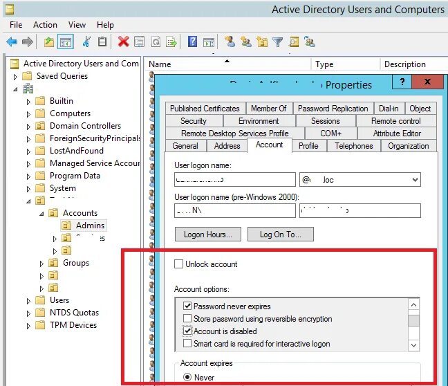This screenshot has height=386, width=448.
Task: Click the red Delete X icon
Action: point(124,42)
